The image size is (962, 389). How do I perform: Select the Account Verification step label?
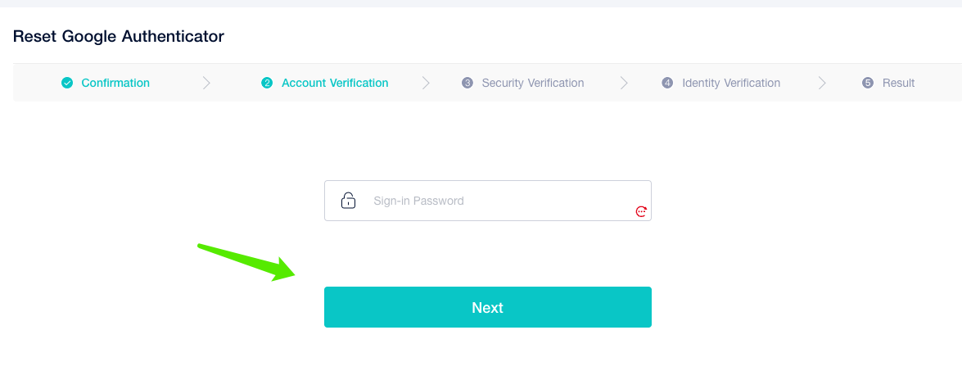pos(335,83)
